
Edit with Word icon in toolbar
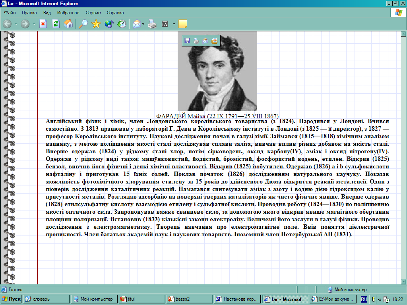coord(165,24)
